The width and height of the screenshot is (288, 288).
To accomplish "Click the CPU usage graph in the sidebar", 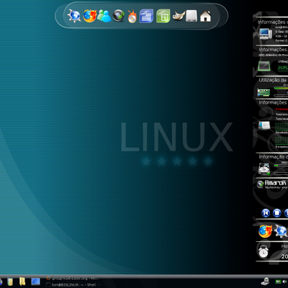I will 283,68.
